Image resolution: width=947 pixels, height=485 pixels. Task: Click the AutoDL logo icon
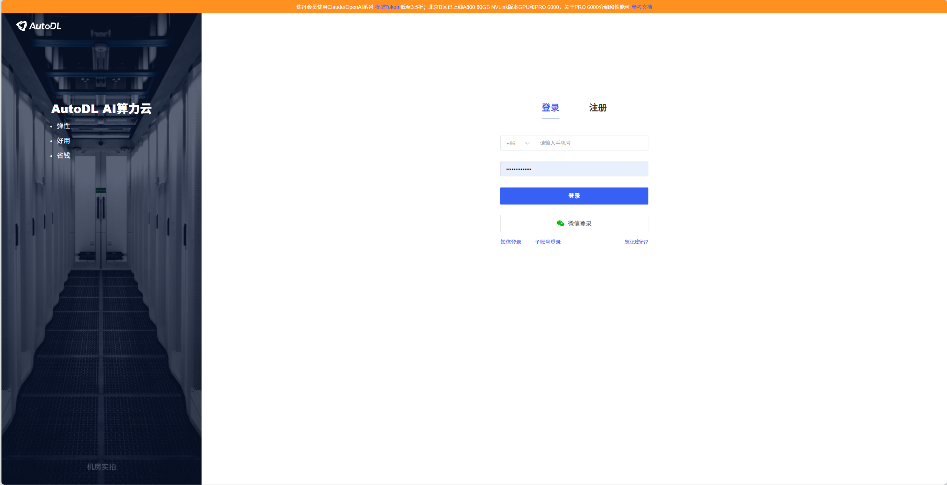[x=21, y=26]
